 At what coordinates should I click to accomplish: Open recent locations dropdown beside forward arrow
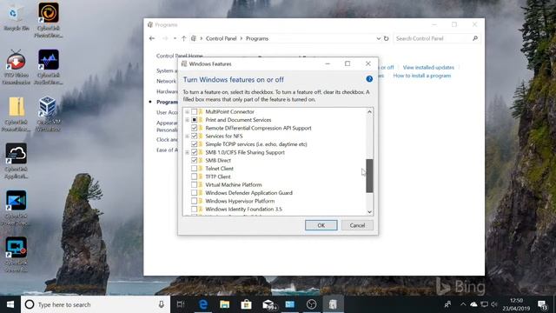tap(175, 38)
